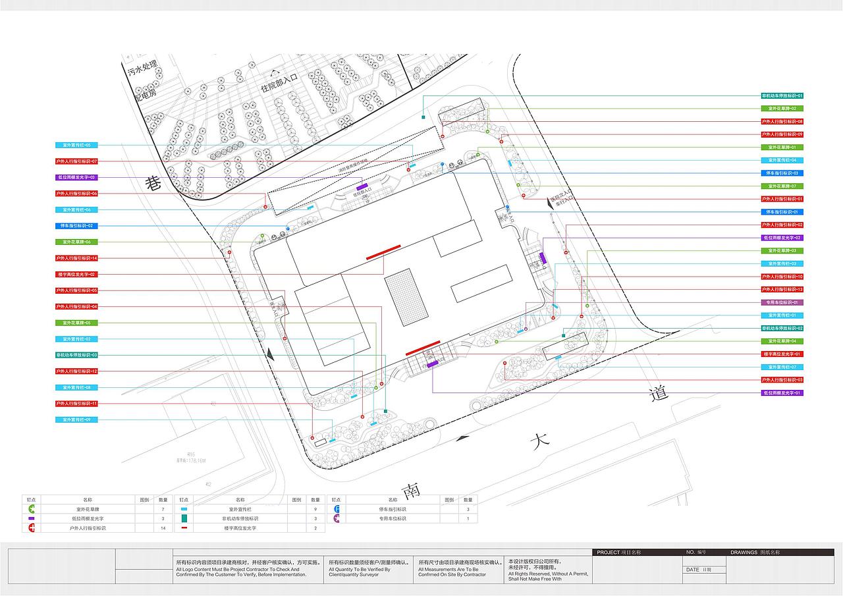Select the 低位雨棚发光字-01 label at bottom right
The width and height of the screenshot is (843, 596).
[782, 393]
